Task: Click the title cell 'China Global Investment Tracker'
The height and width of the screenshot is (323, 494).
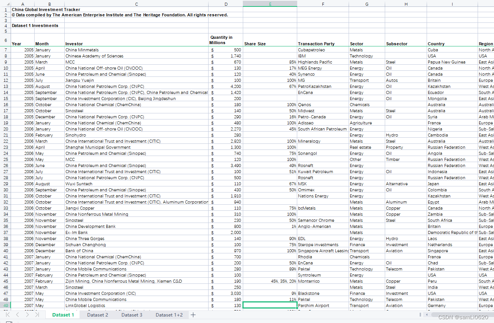Action: [46, 10]
